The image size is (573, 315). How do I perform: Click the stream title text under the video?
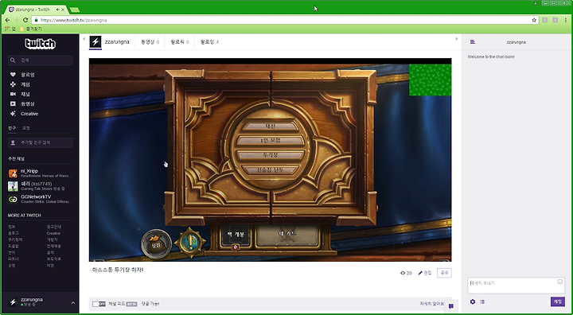click(118, 270)
